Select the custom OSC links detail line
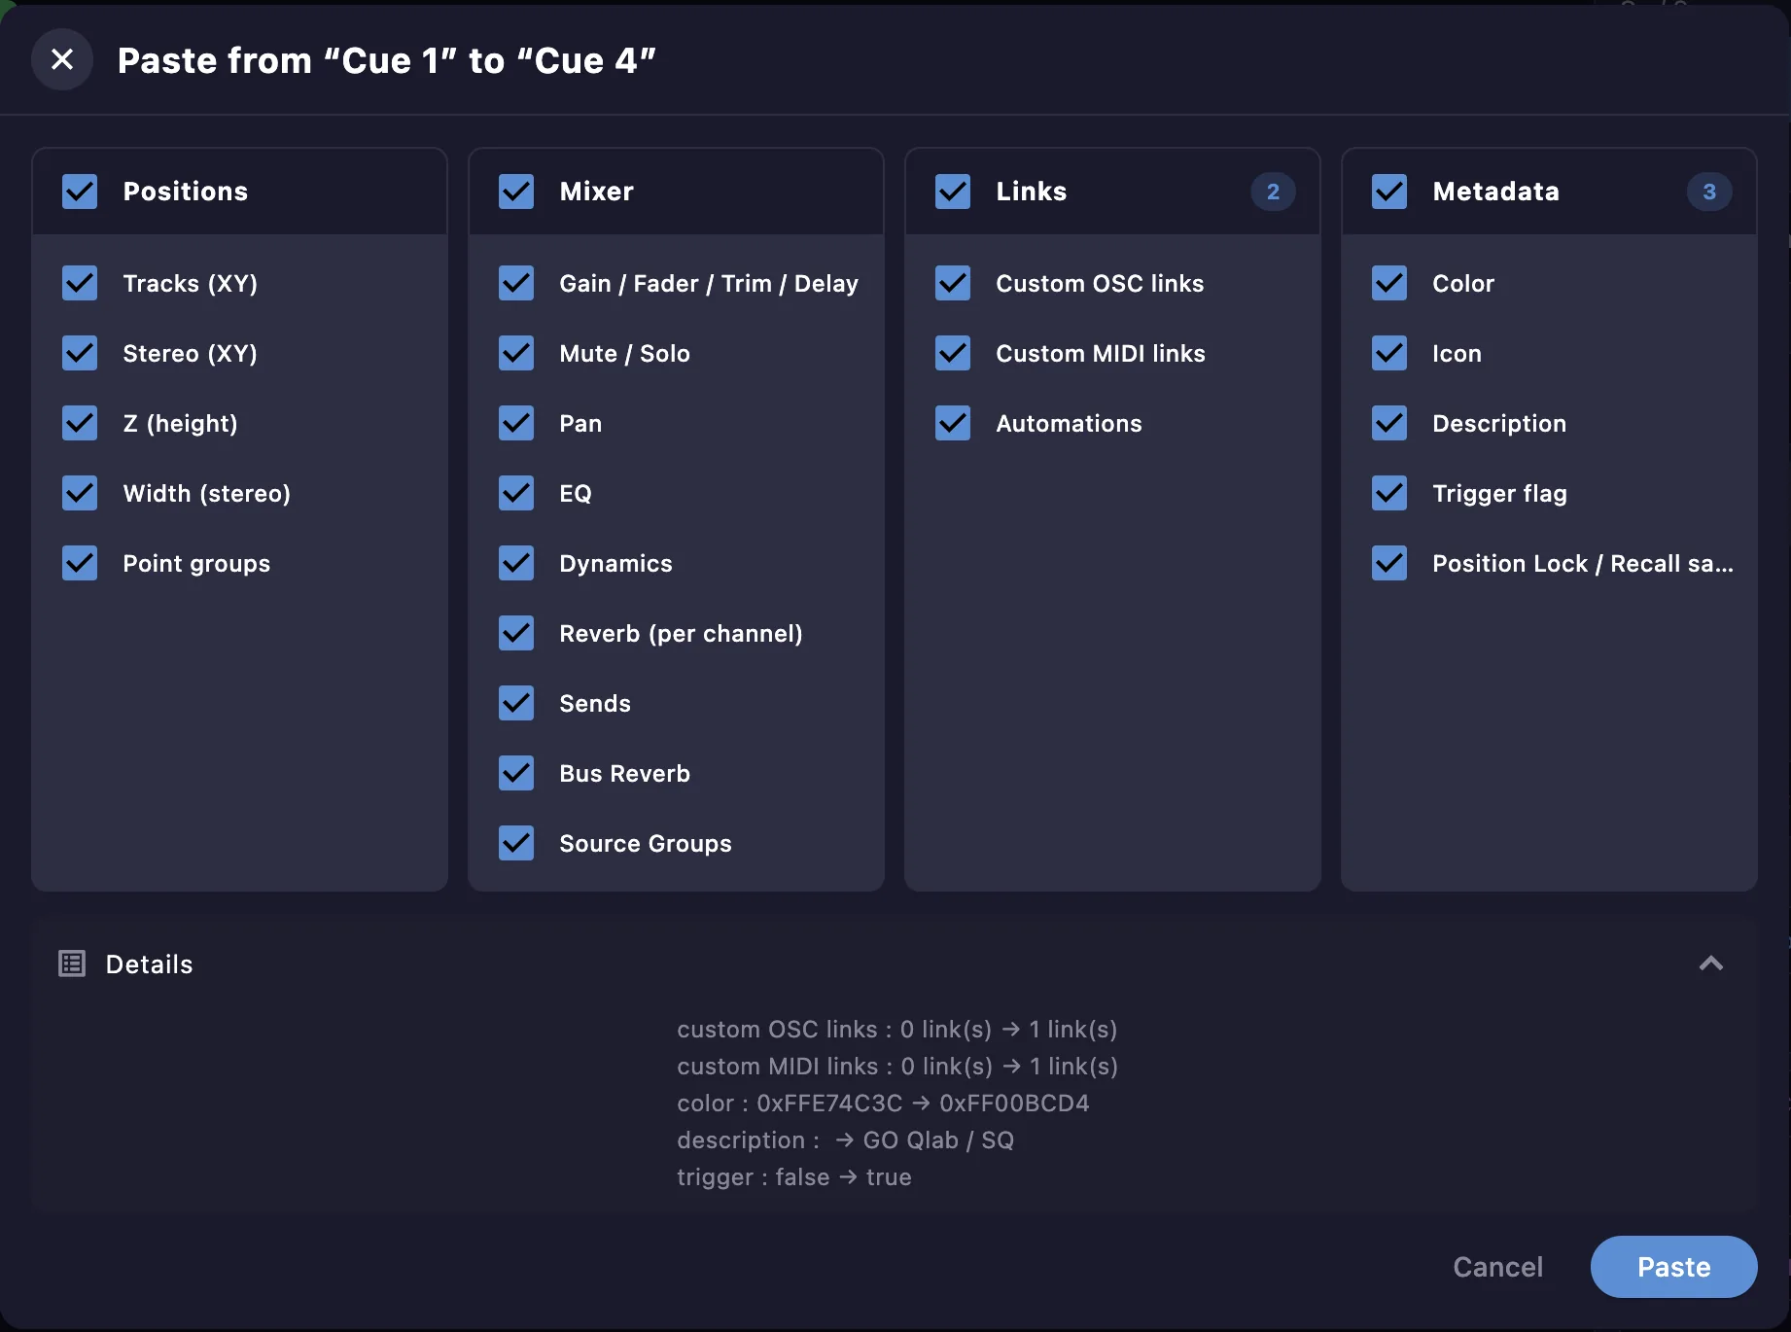The width and height of the screenshot is (1791, 1332). (x=897, y=1030)
